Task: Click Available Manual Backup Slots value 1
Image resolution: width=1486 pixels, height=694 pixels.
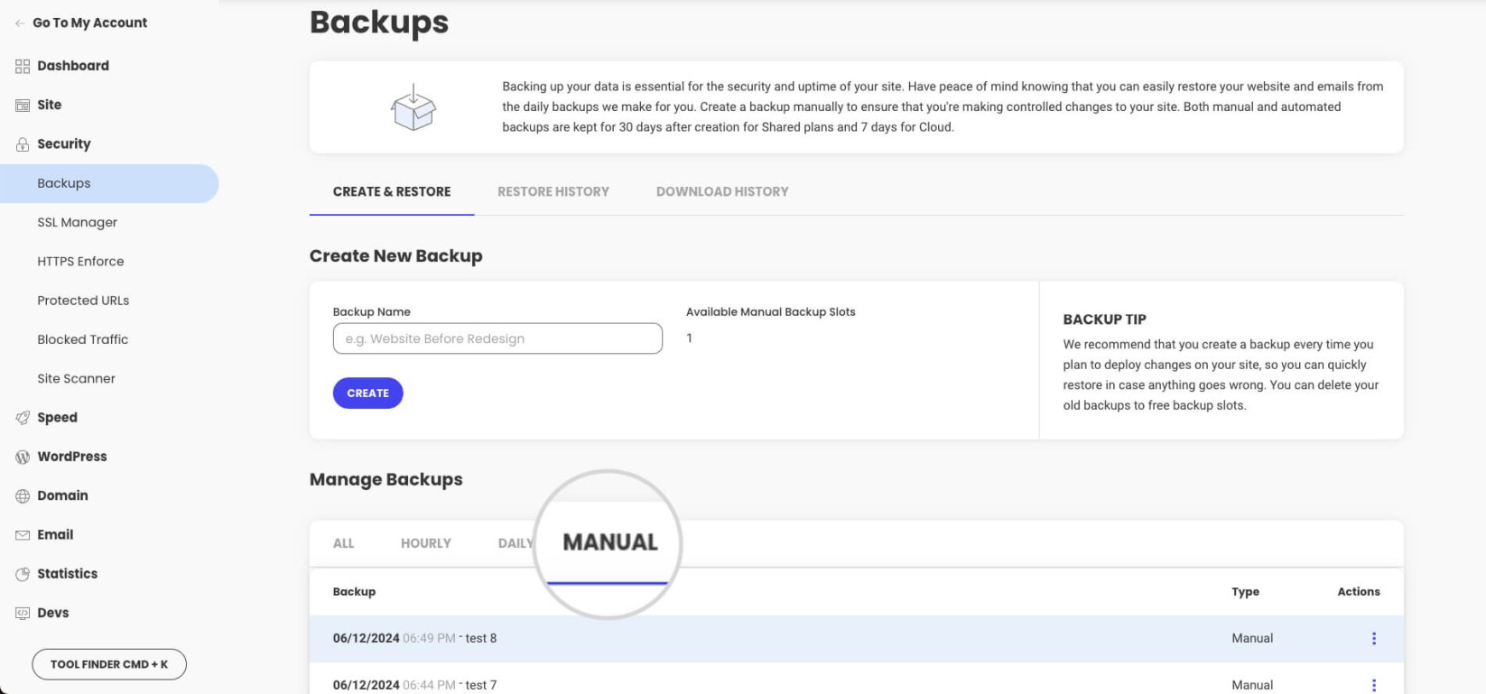Action: point(690,338)
